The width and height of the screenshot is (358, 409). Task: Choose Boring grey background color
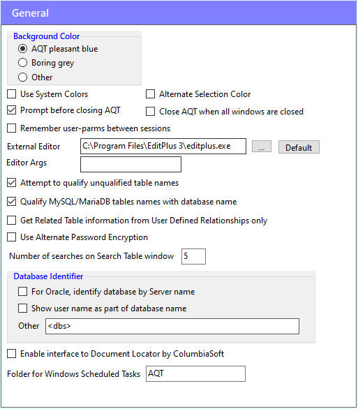pos(23,63)
